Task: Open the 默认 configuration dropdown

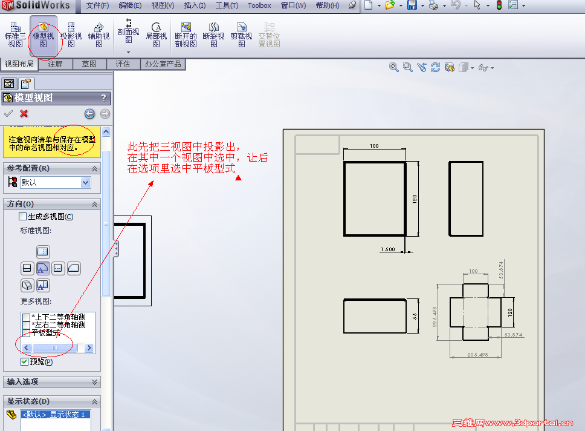Action: (x=86, y=182)
